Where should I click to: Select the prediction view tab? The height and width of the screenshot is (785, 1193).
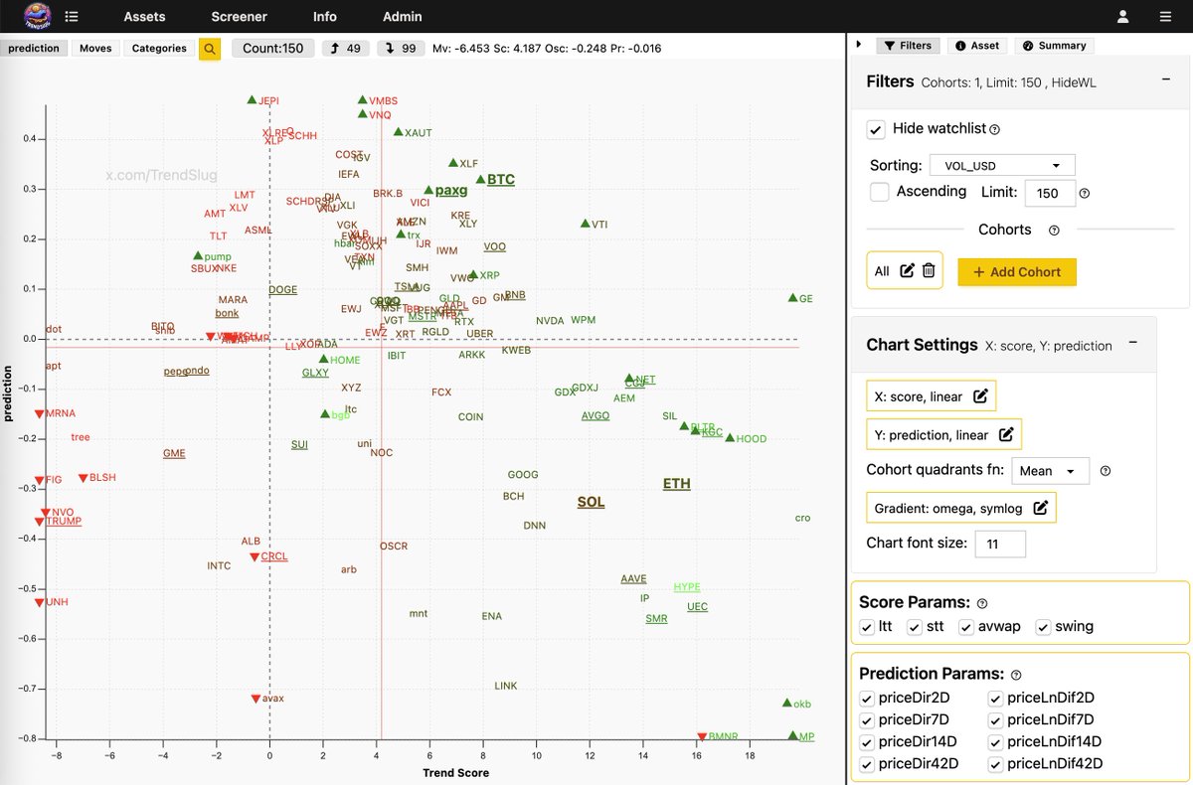[34, 48]
